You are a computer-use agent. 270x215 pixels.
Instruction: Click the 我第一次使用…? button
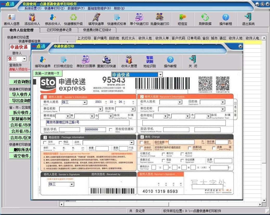(47, 74)
